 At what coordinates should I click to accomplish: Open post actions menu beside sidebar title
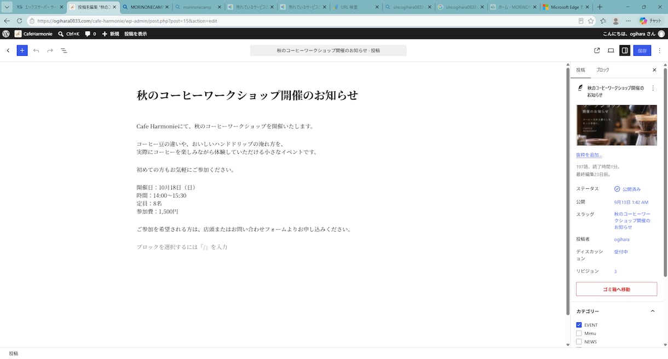point(653,88)
